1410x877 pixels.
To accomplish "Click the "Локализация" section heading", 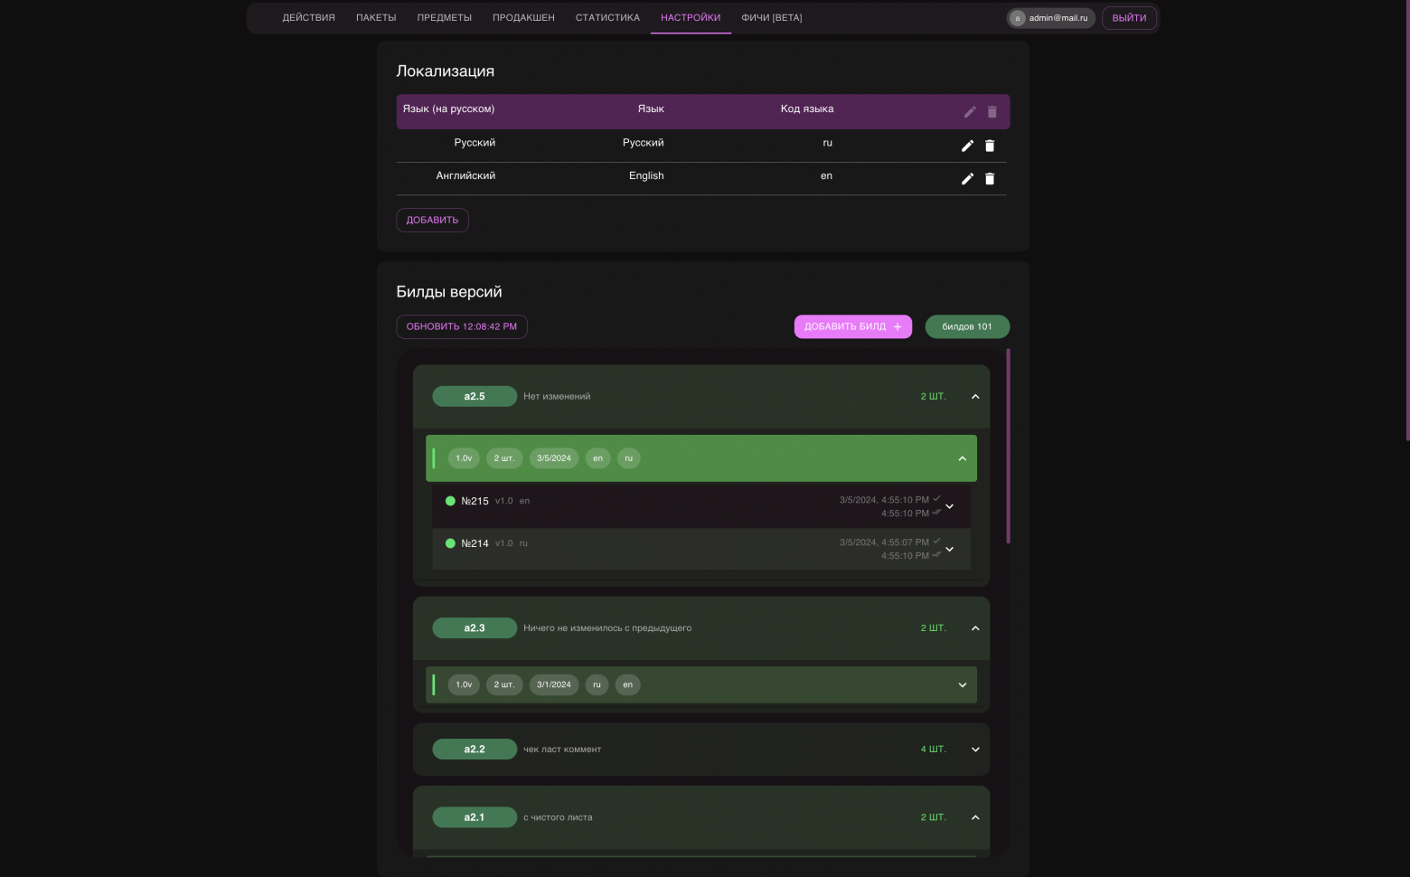I will [446, 71].
